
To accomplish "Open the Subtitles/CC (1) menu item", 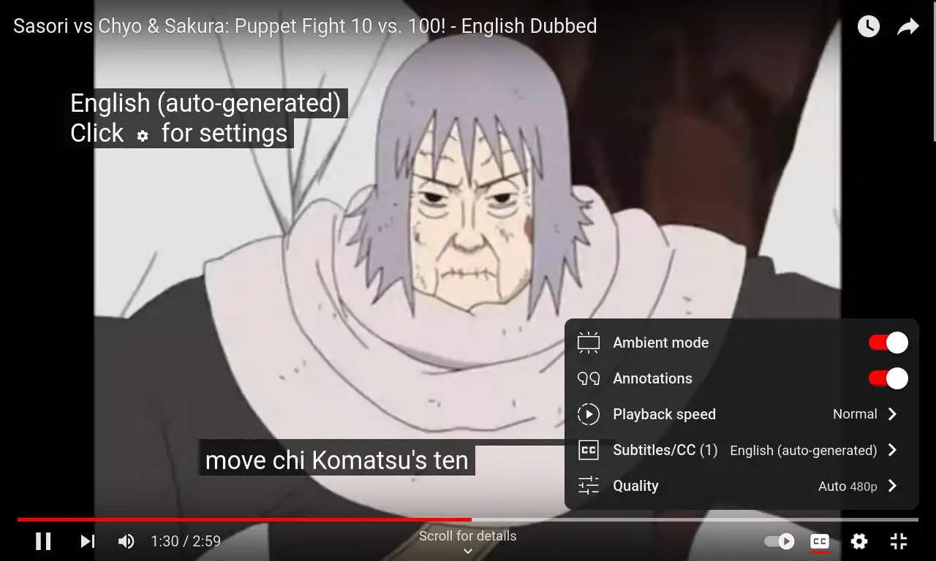I will (x=741, y=450).
